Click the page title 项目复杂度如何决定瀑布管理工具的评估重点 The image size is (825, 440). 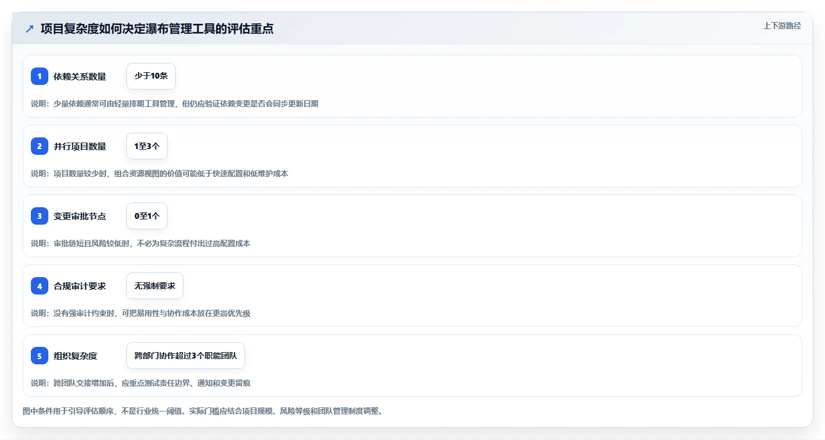pos(157,29)
